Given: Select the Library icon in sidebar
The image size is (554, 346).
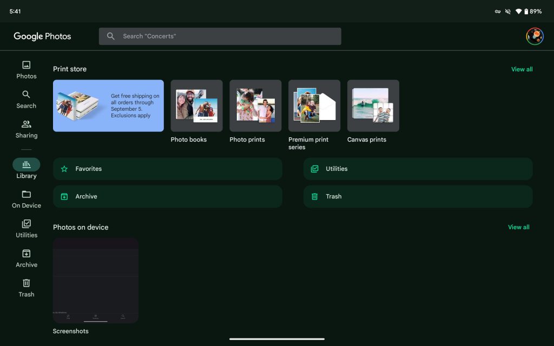Looking at the screenshot, I should coord(26,165).
